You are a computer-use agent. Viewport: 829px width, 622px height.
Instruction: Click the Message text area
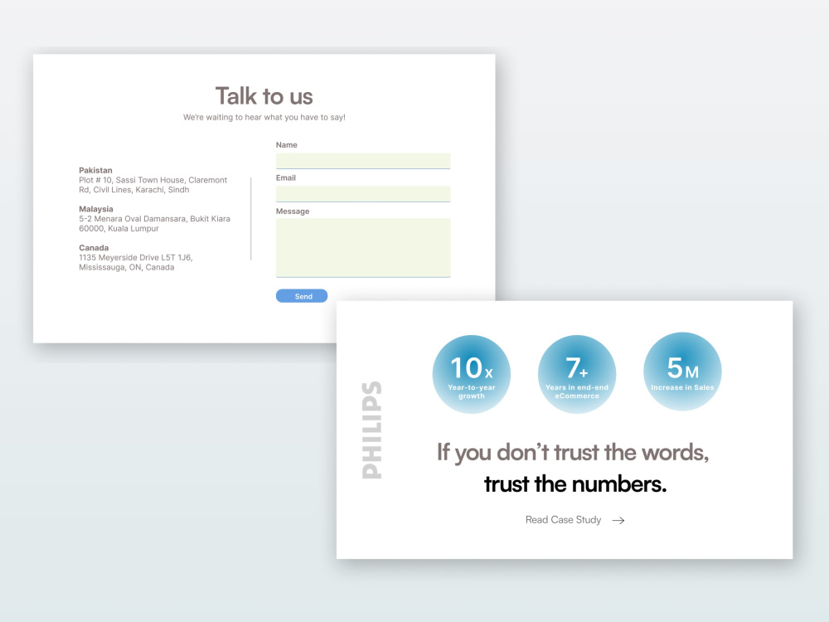[363, 247]
